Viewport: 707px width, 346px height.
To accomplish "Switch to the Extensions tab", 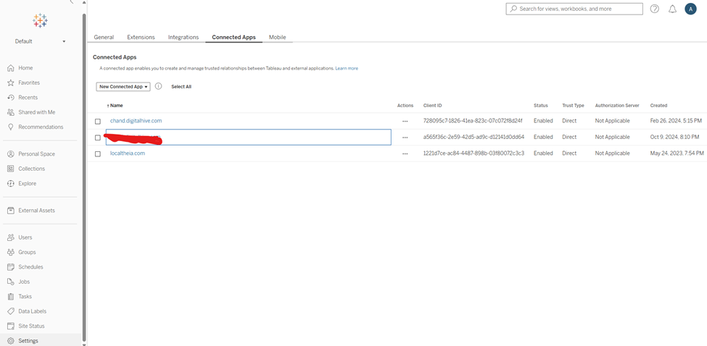I will point(141,37).
